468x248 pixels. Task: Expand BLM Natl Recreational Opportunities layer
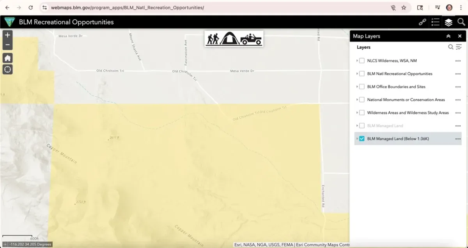[357, 74]
